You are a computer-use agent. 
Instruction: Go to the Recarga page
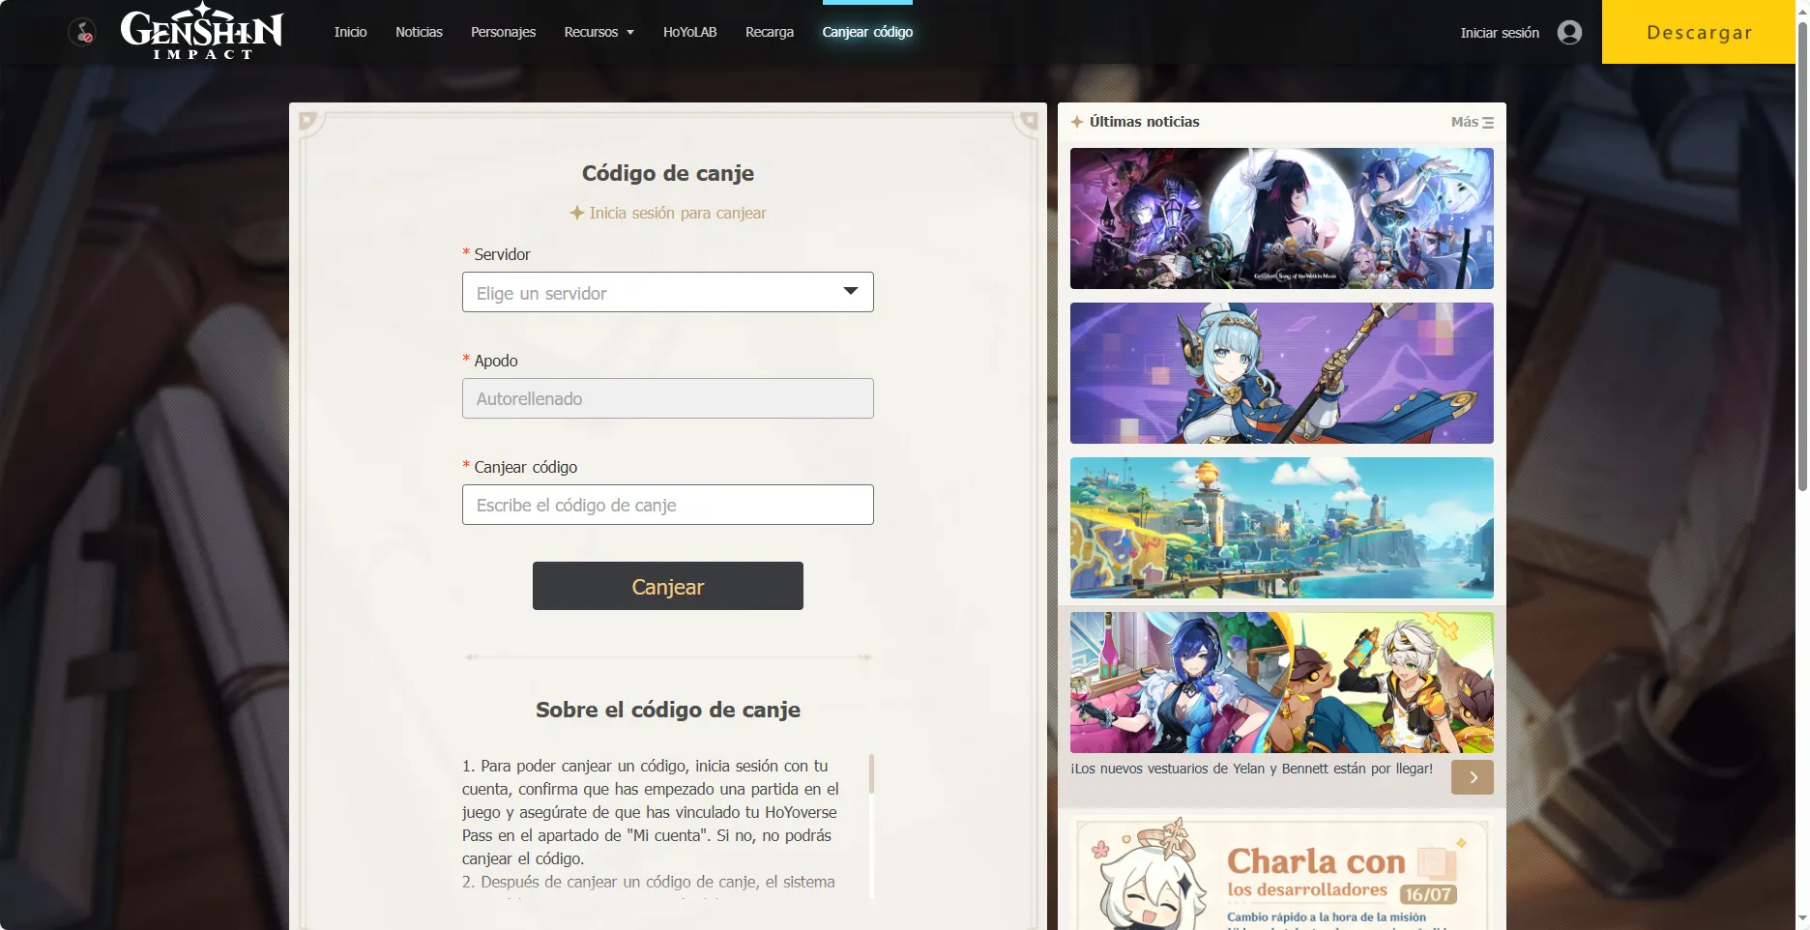pos(769,32)
